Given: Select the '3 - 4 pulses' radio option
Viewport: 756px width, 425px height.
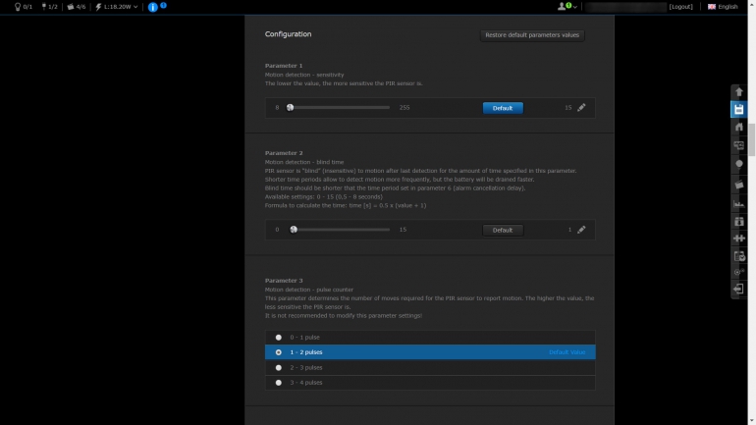Looking at the screenshot, I should coord(279,382).
